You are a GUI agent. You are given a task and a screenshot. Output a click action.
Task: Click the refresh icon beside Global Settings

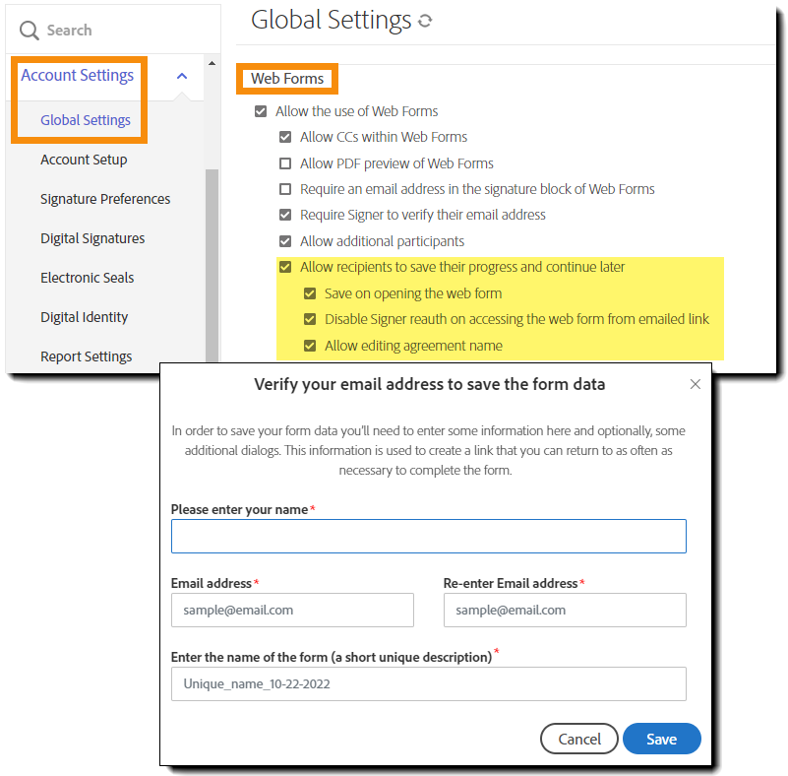[425, 21]
